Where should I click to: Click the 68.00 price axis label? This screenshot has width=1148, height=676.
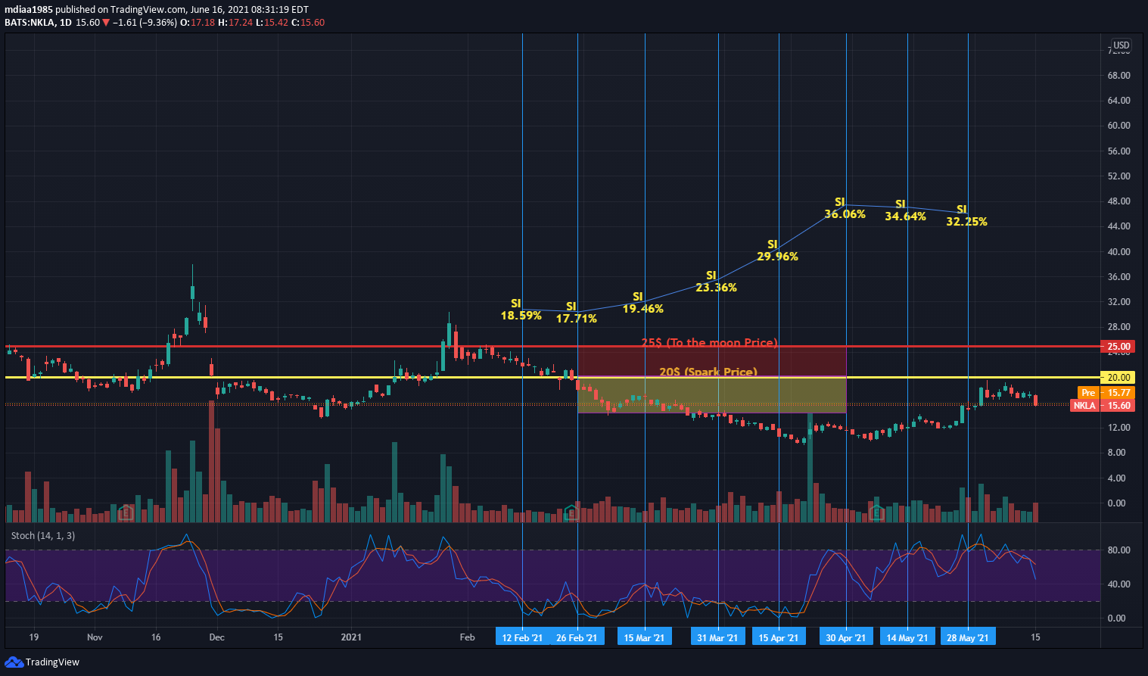point(1118,76)
